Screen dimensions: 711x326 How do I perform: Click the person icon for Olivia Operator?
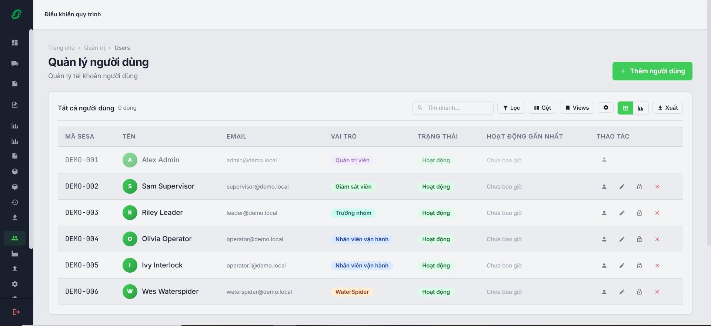coord(604,239)
